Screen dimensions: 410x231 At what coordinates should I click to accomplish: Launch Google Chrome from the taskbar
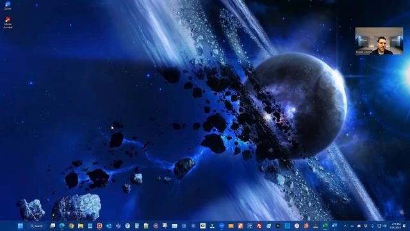click(71, 226)
